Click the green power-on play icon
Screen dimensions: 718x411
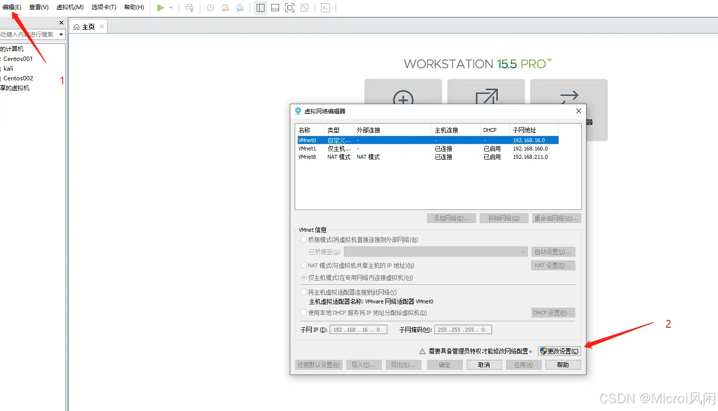(x=160, y=8)
